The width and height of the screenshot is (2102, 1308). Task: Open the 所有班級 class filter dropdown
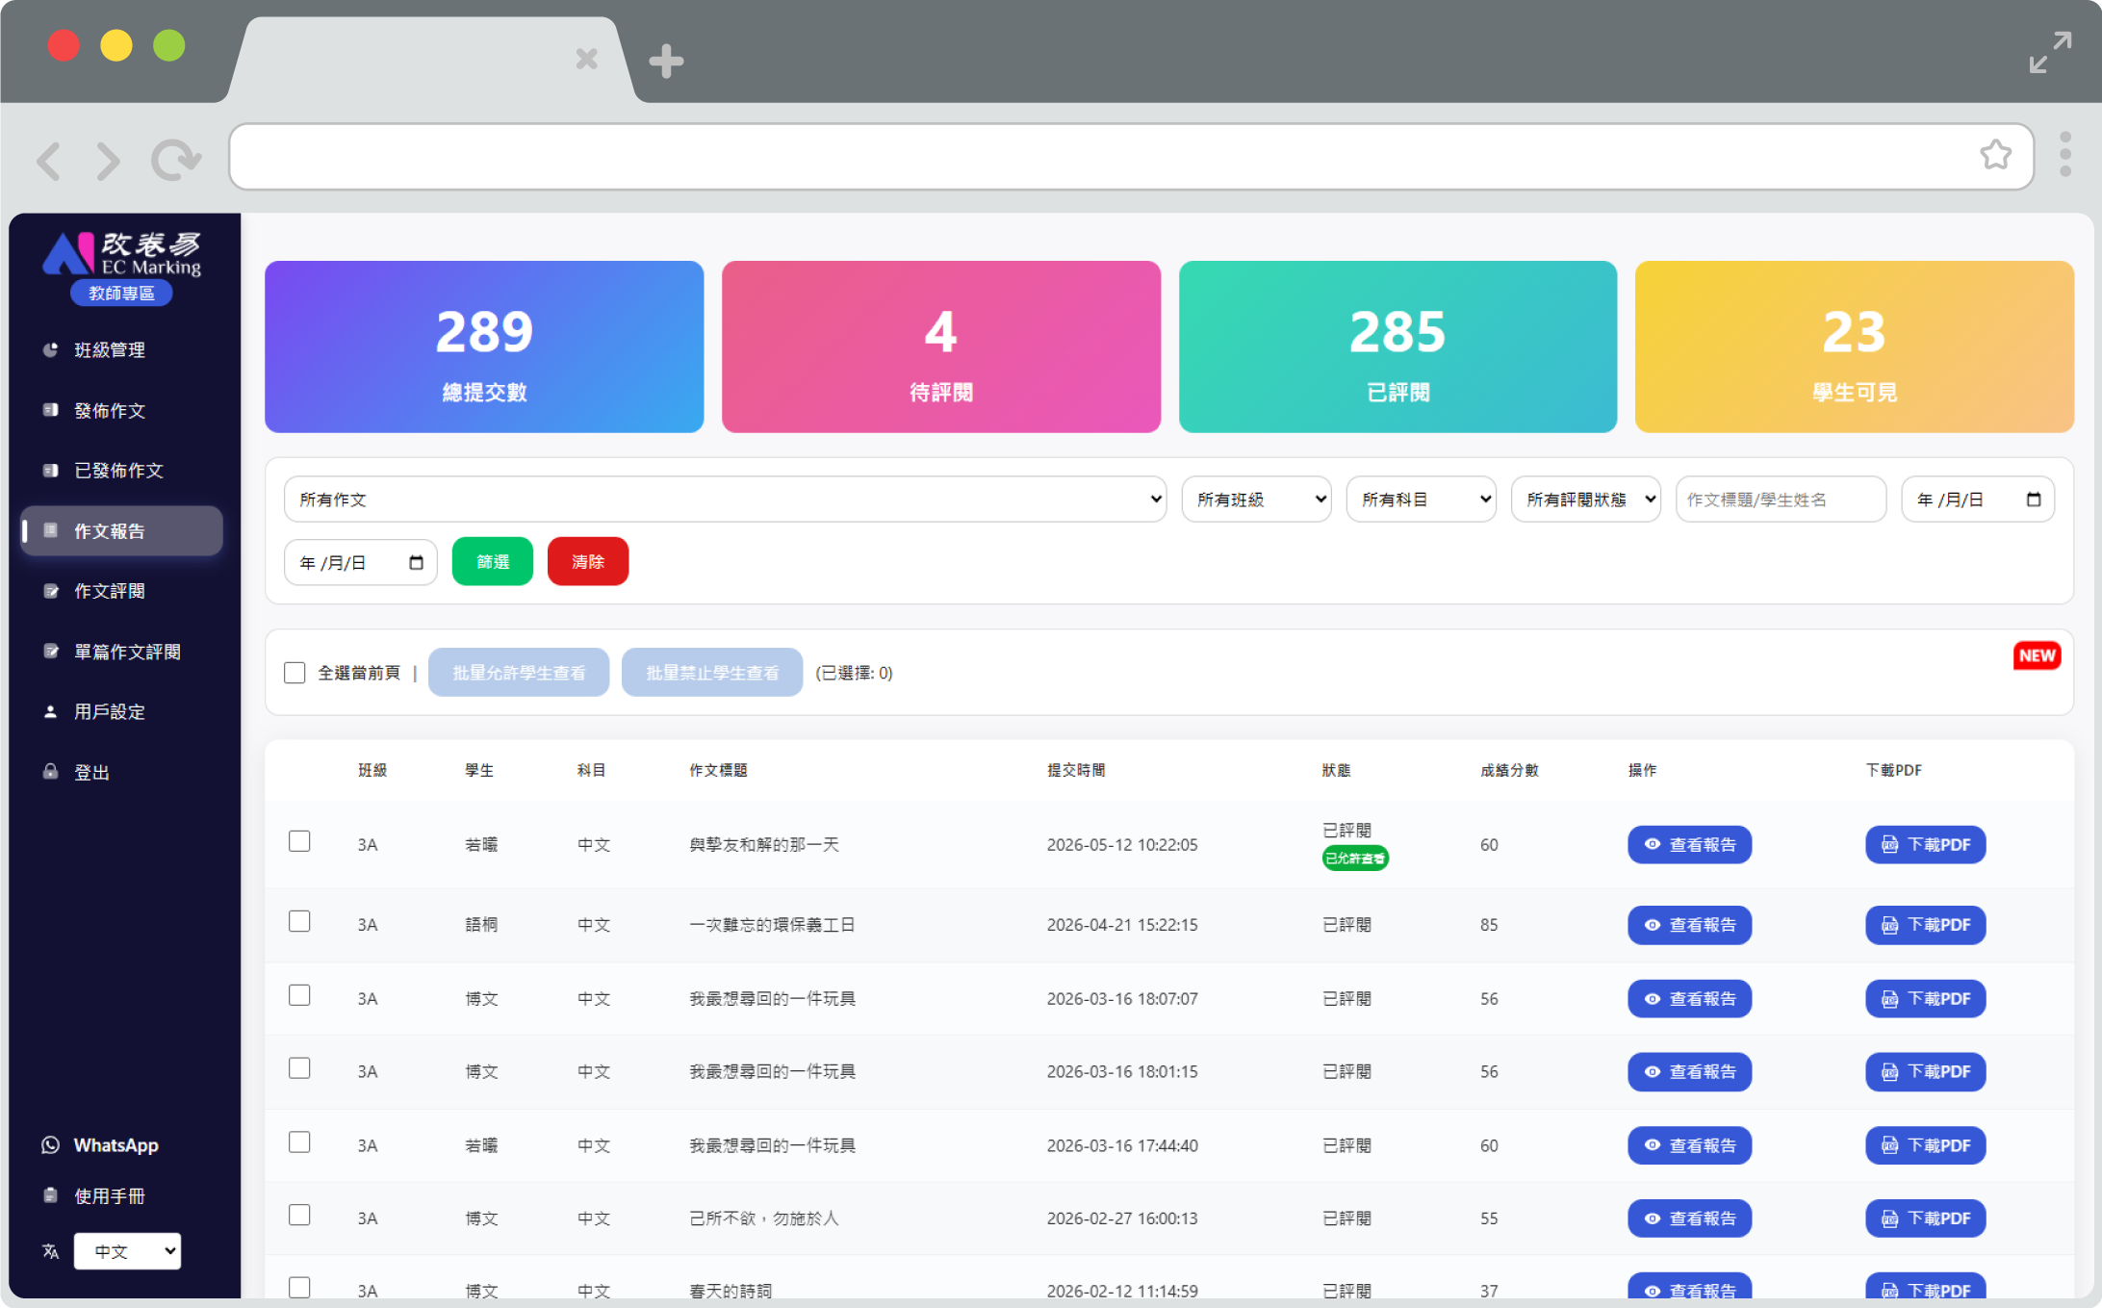click(x=1256, y=499)
